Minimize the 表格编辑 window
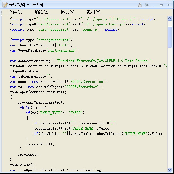Screen dimensions: 174x174 pyautogui.click(x=154, y=5)
